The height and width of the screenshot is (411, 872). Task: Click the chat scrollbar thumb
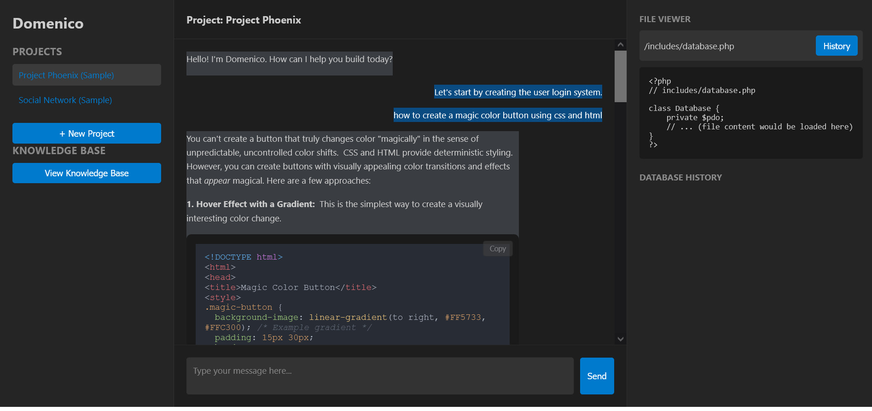(x=620, y=76)
